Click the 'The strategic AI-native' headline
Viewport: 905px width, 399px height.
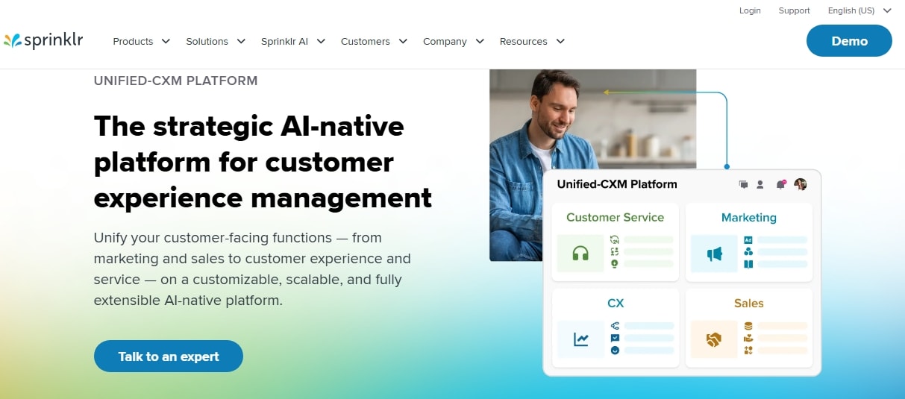[x=249, y=126]
